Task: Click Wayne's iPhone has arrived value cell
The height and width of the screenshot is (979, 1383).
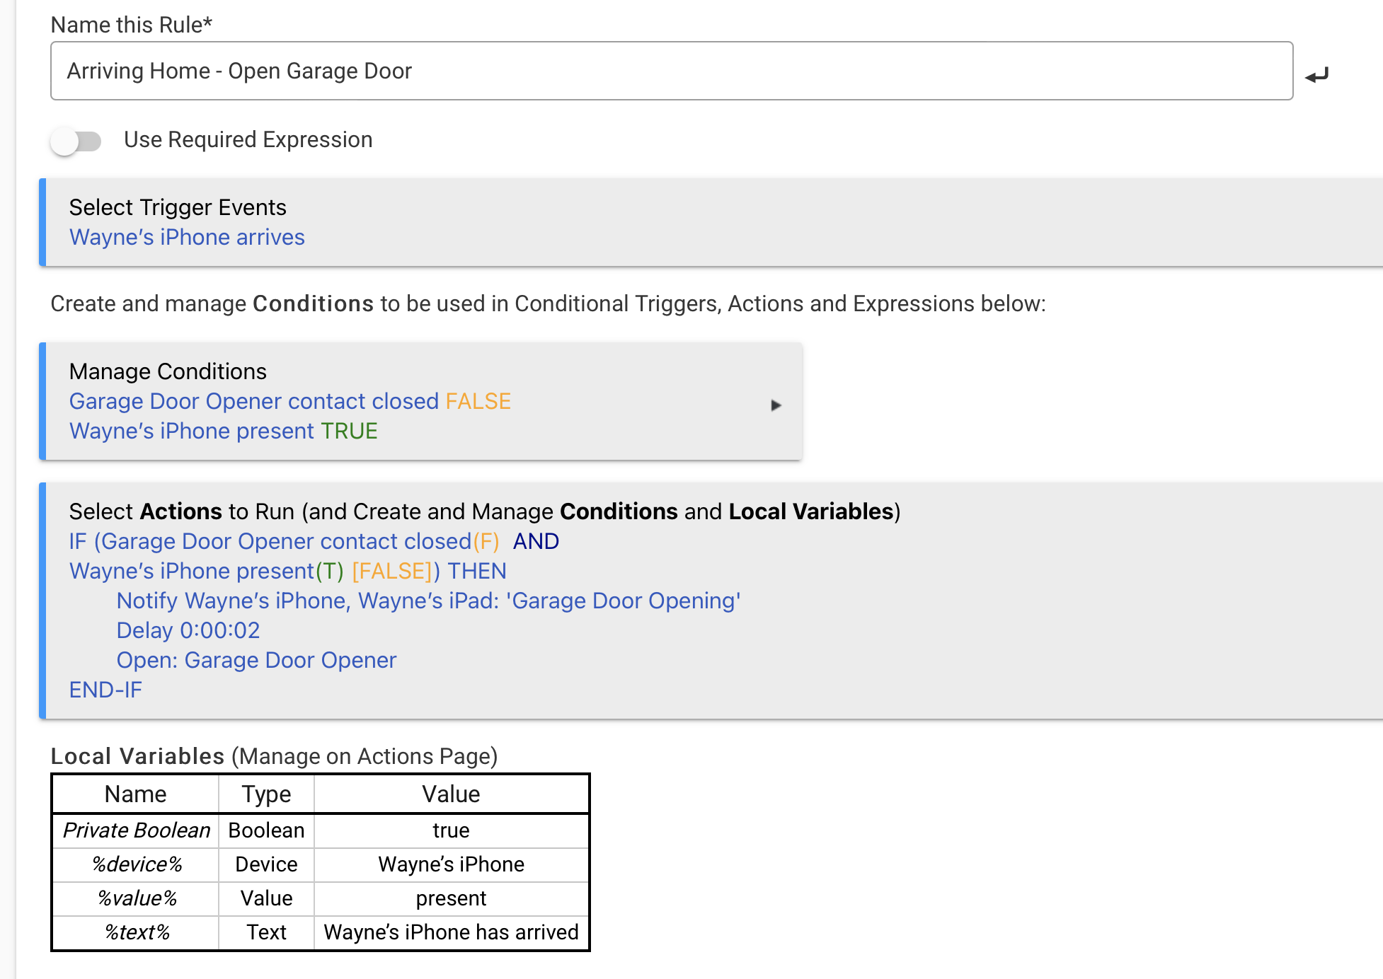Action: (451, 932)
